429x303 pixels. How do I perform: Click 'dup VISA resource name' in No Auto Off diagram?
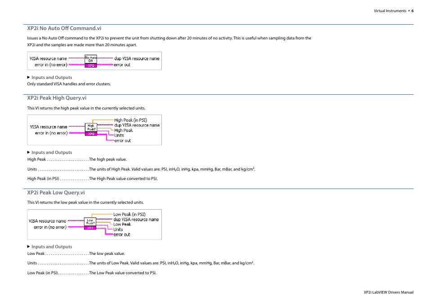coord(137,58)
